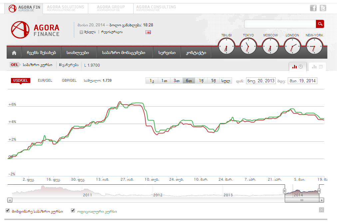The width and height of the screenshot is (337, 224).
Task: Click the red search magnifier button
Action: [x=320, y=24]
